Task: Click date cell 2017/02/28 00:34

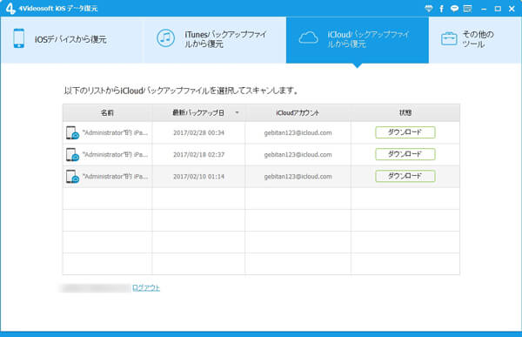Action: pos(198,132)
